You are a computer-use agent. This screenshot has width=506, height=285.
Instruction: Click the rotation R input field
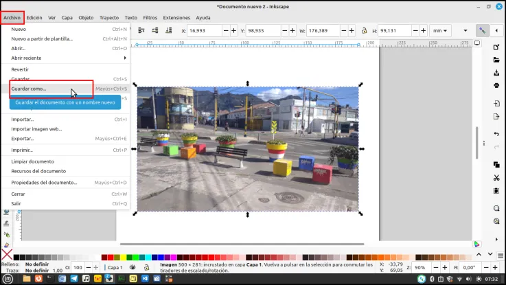coord(470,267)
